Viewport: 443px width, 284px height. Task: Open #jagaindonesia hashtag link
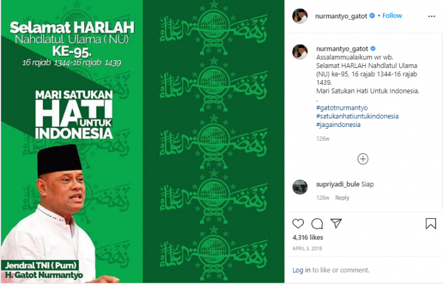coord(338,125)
